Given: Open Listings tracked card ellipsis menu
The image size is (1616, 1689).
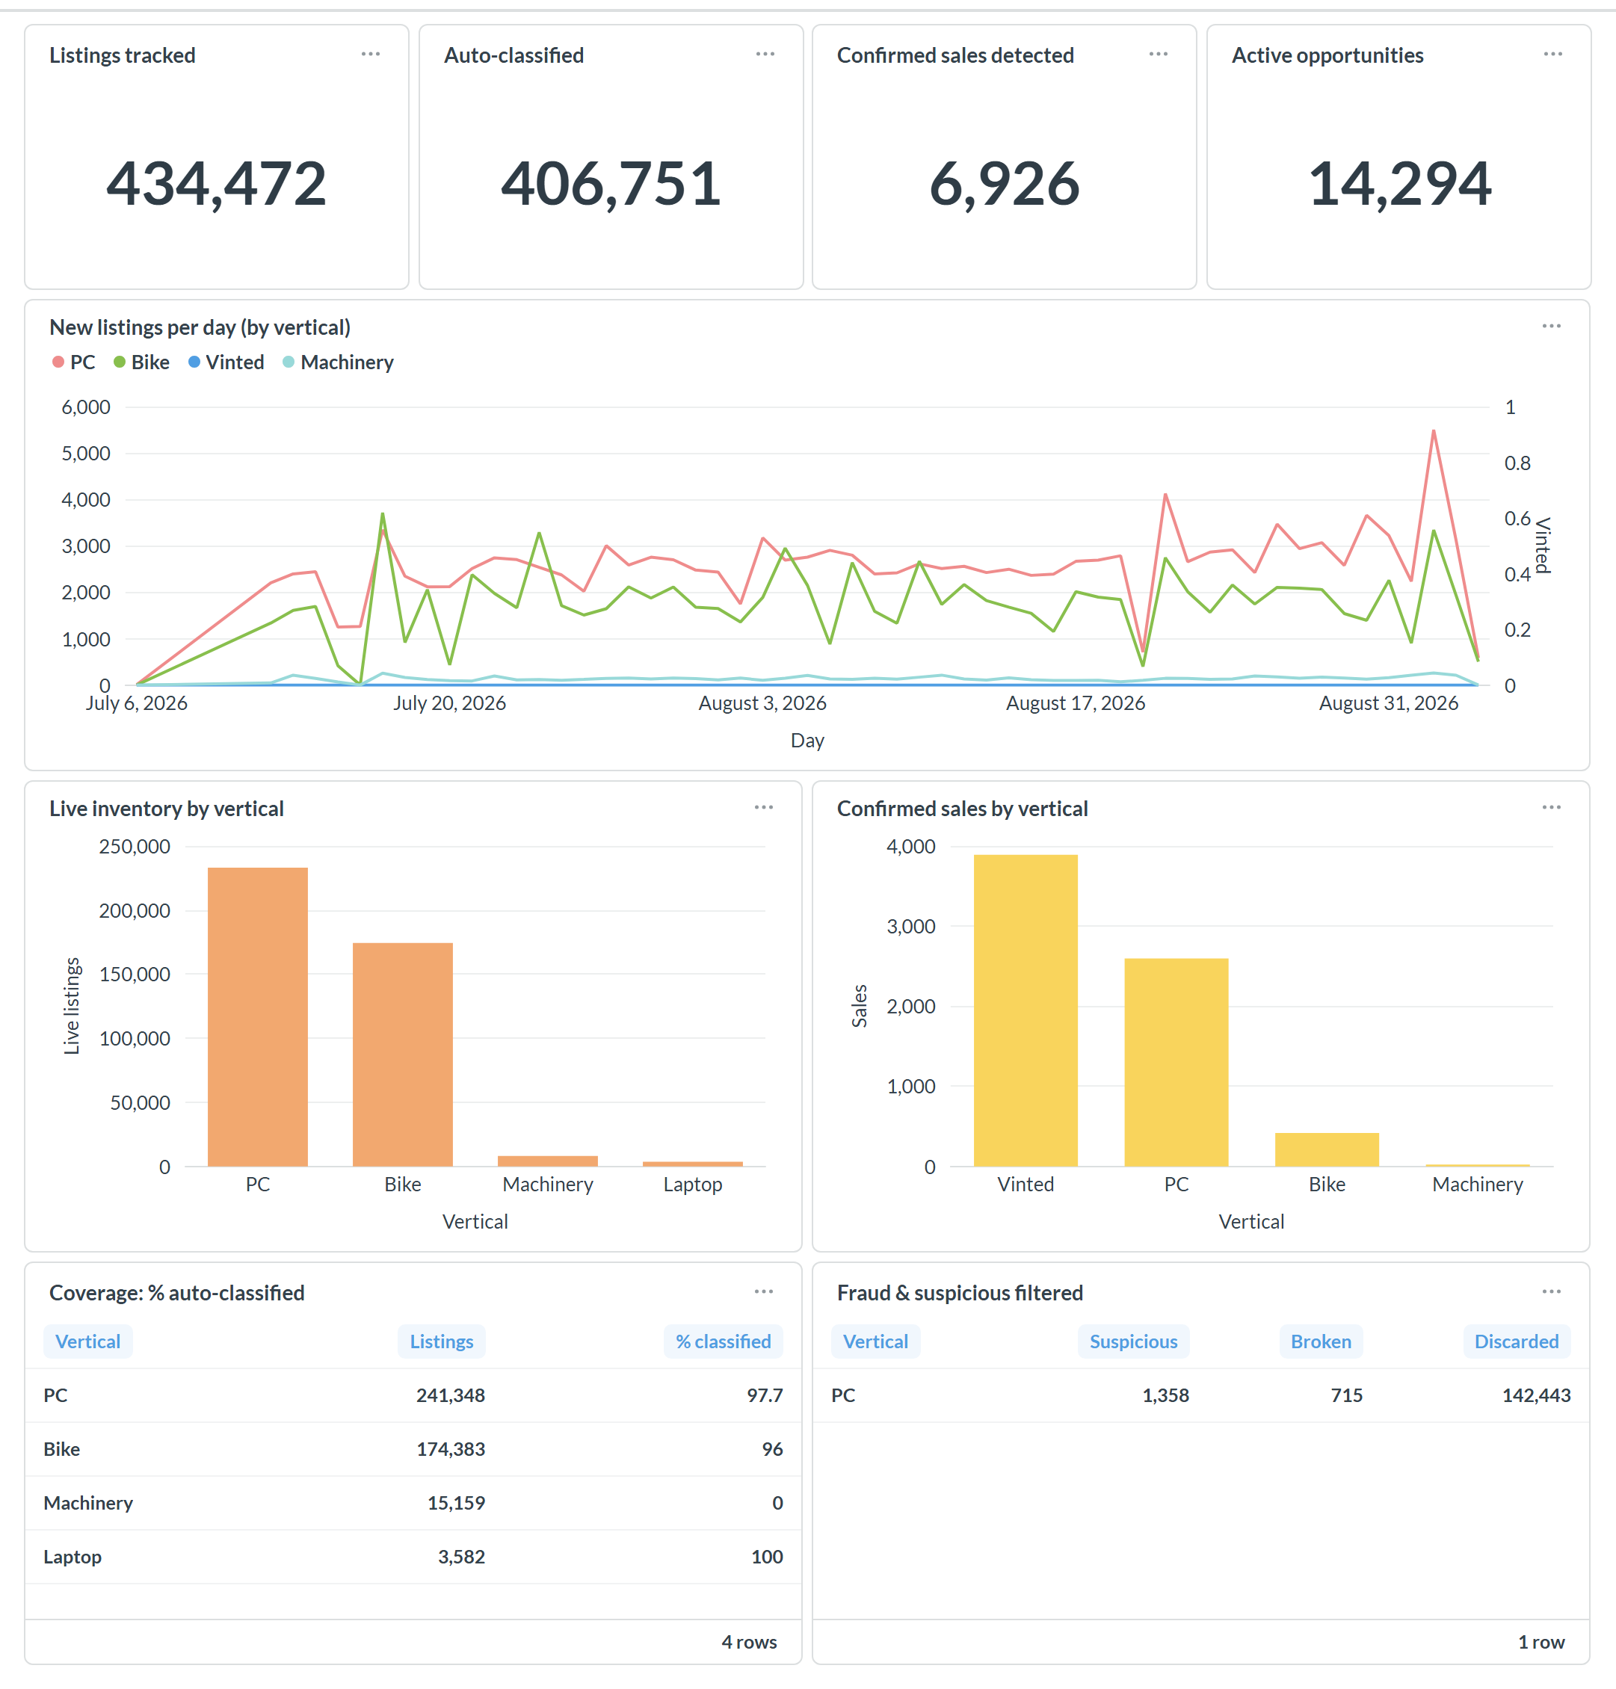Looking at the screenshot, I should click(371, 55).
